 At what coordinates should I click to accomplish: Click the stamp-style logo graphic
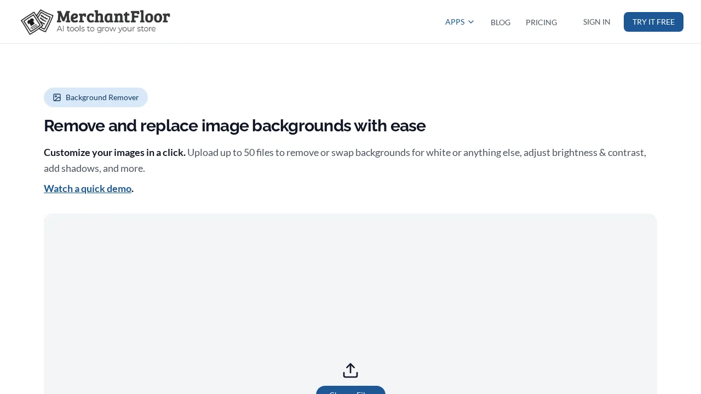(37, 22)
